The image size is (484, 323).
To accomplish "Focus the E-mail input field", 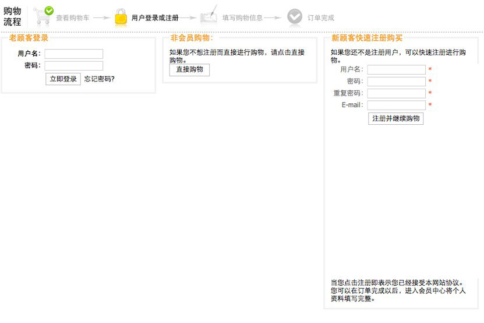I will click(x=396, y=105).
